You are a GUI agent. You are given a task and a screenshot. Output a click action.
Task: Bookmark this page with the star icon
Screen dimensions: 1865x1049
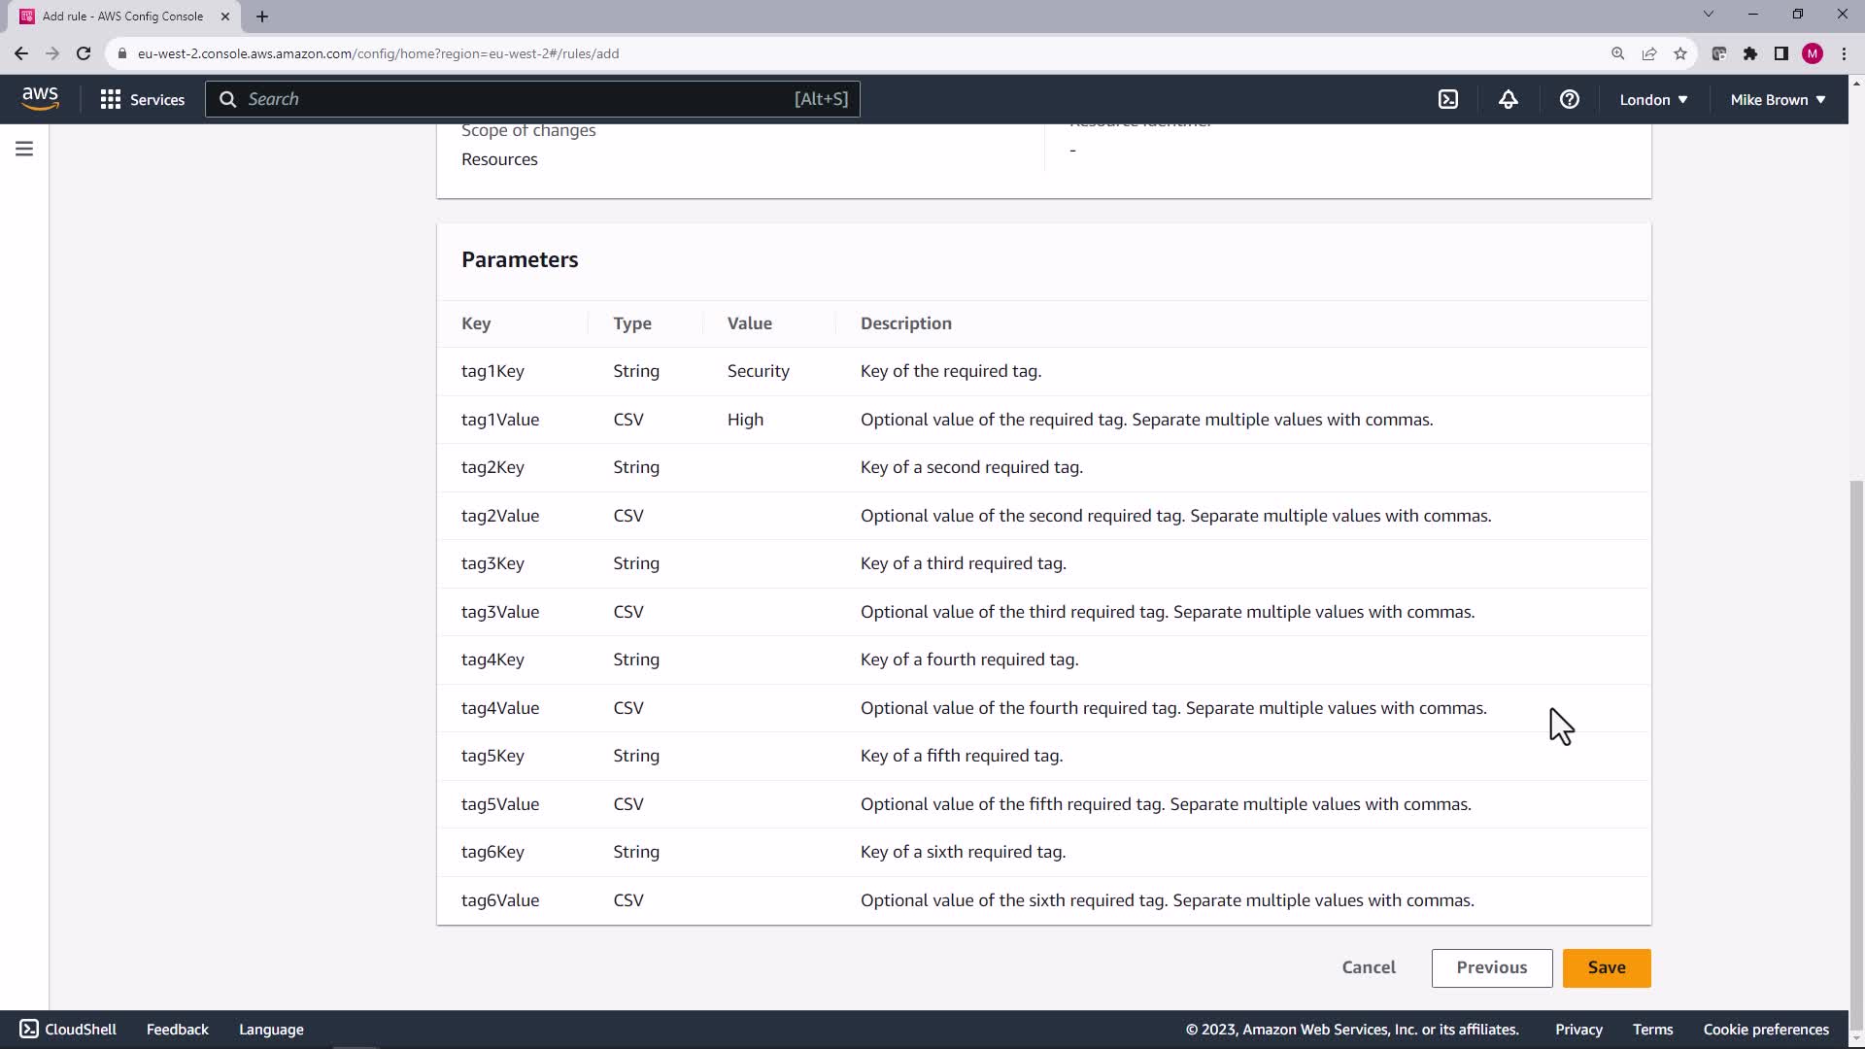pos(1679,53)
